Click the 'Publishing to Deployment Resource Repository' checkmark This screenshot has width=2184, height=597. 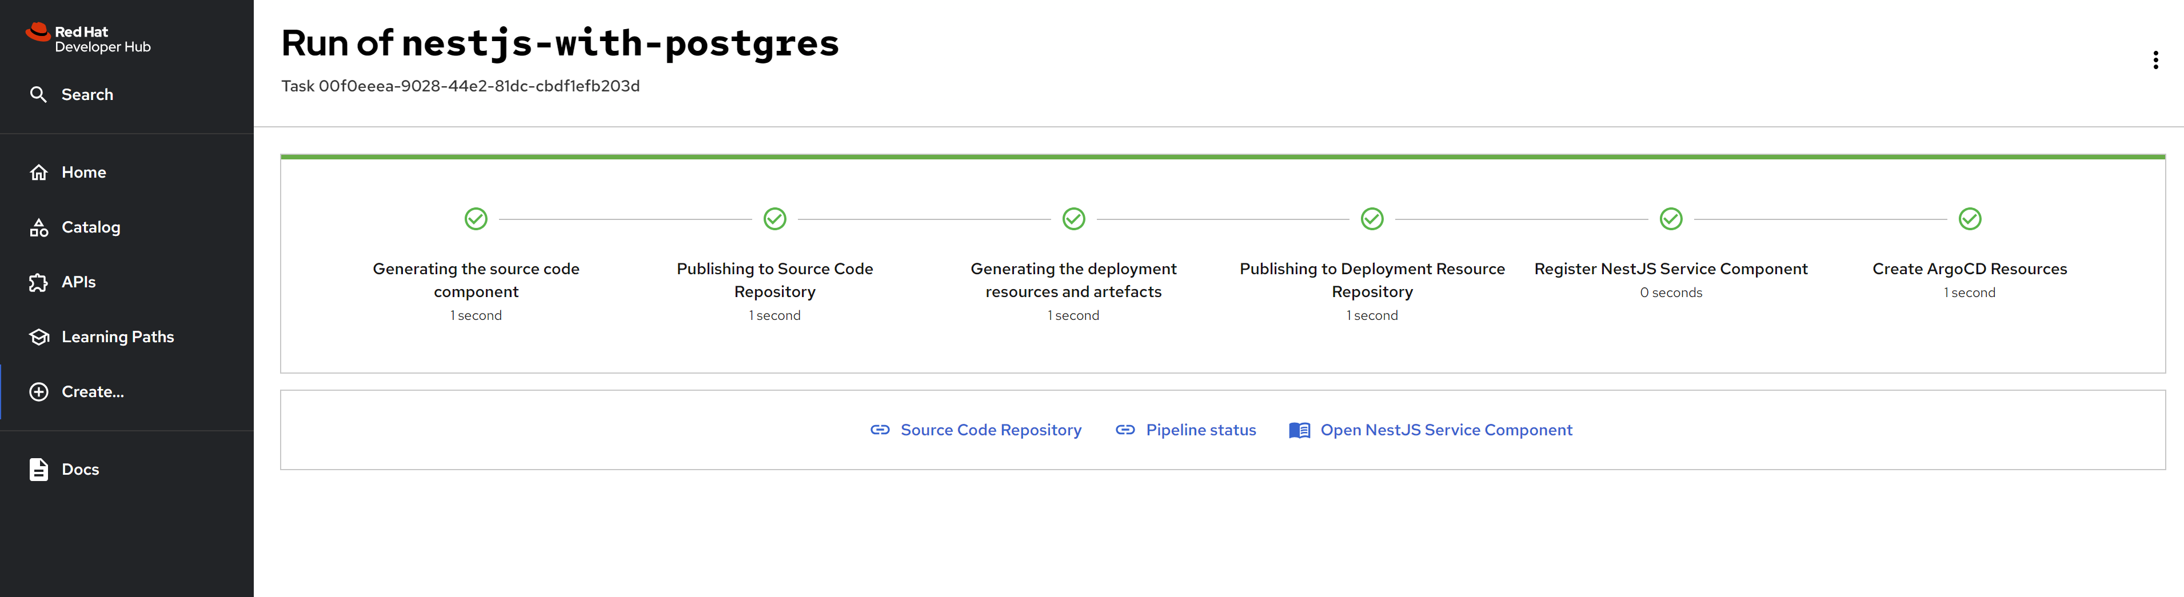pos(1372,219)
